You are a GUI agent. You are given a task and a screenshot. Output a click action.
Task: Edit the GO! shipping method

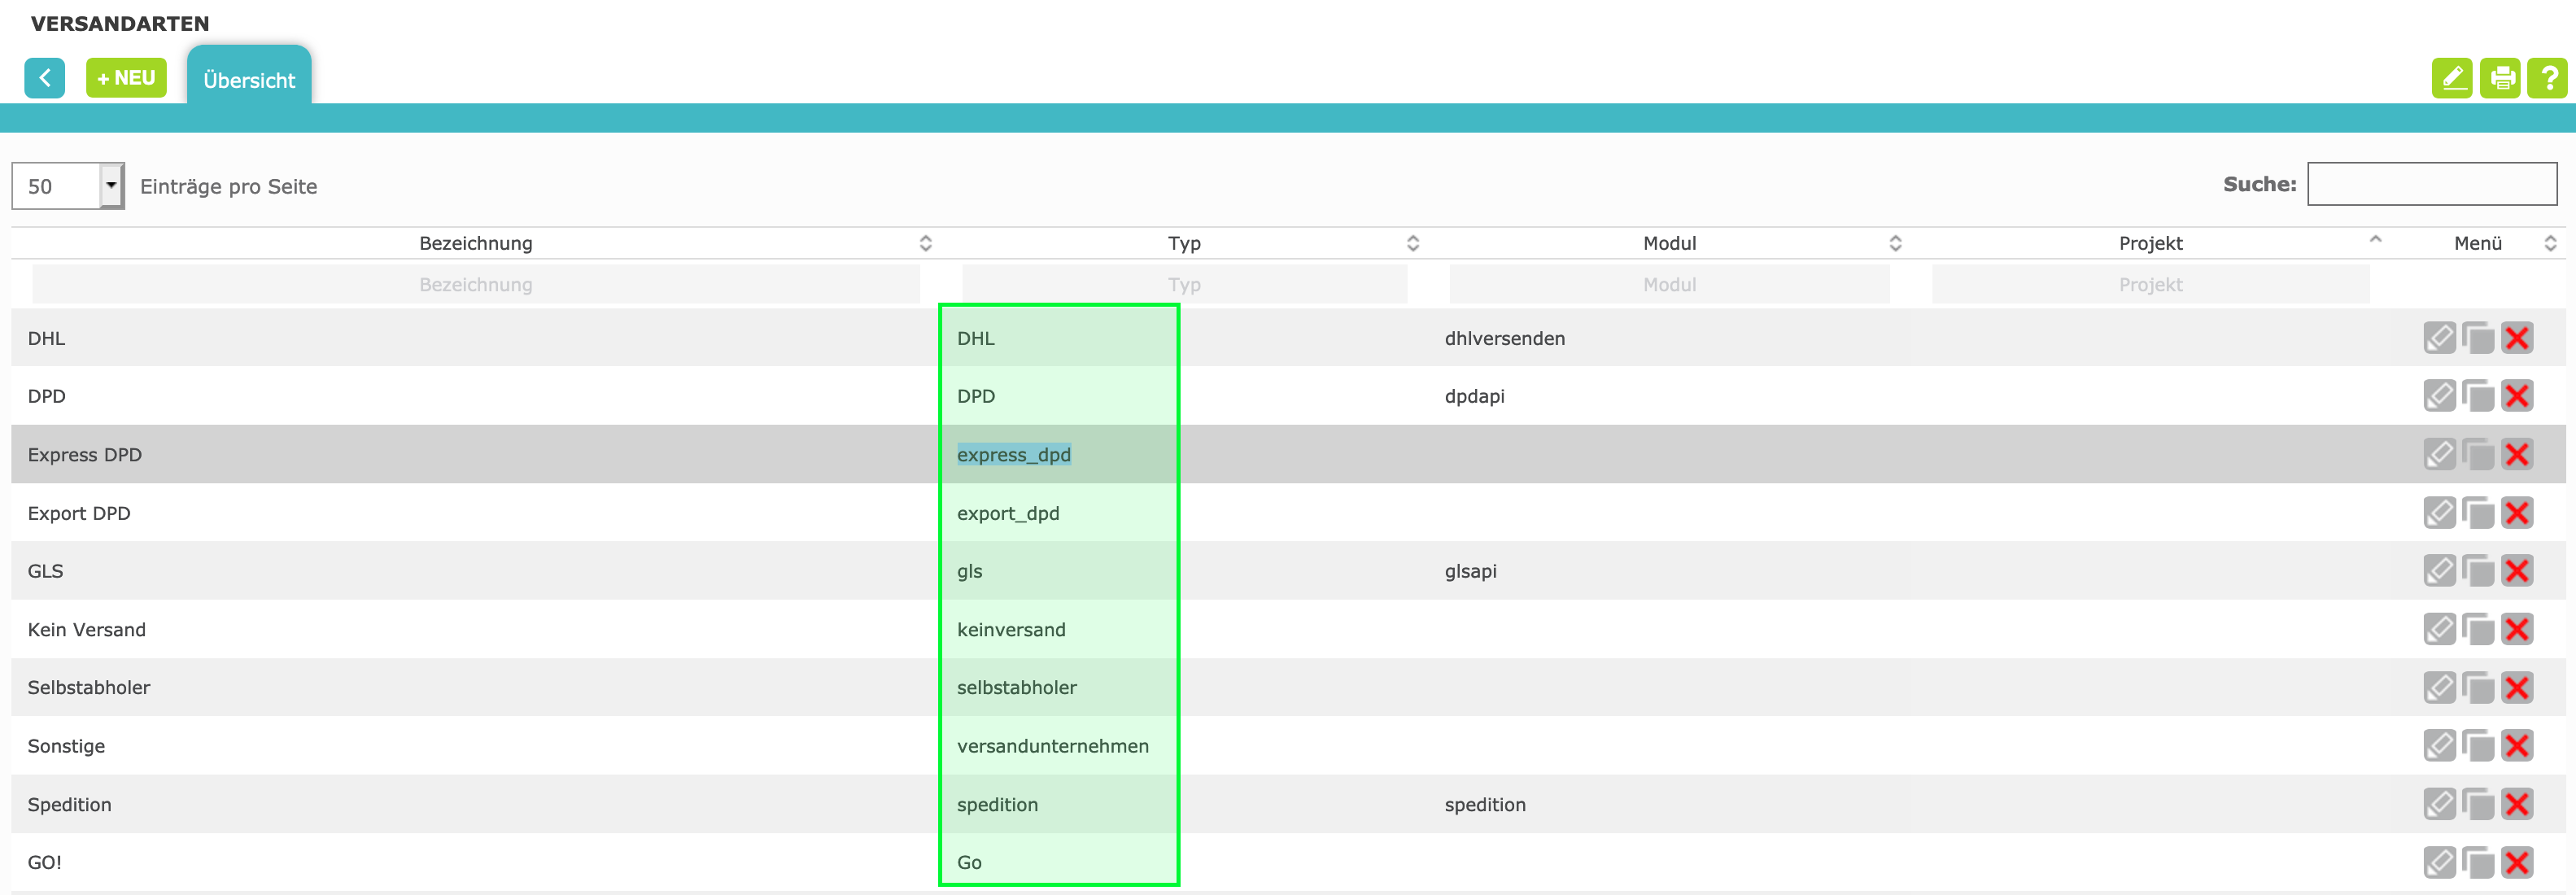(x=2439, y=862)
